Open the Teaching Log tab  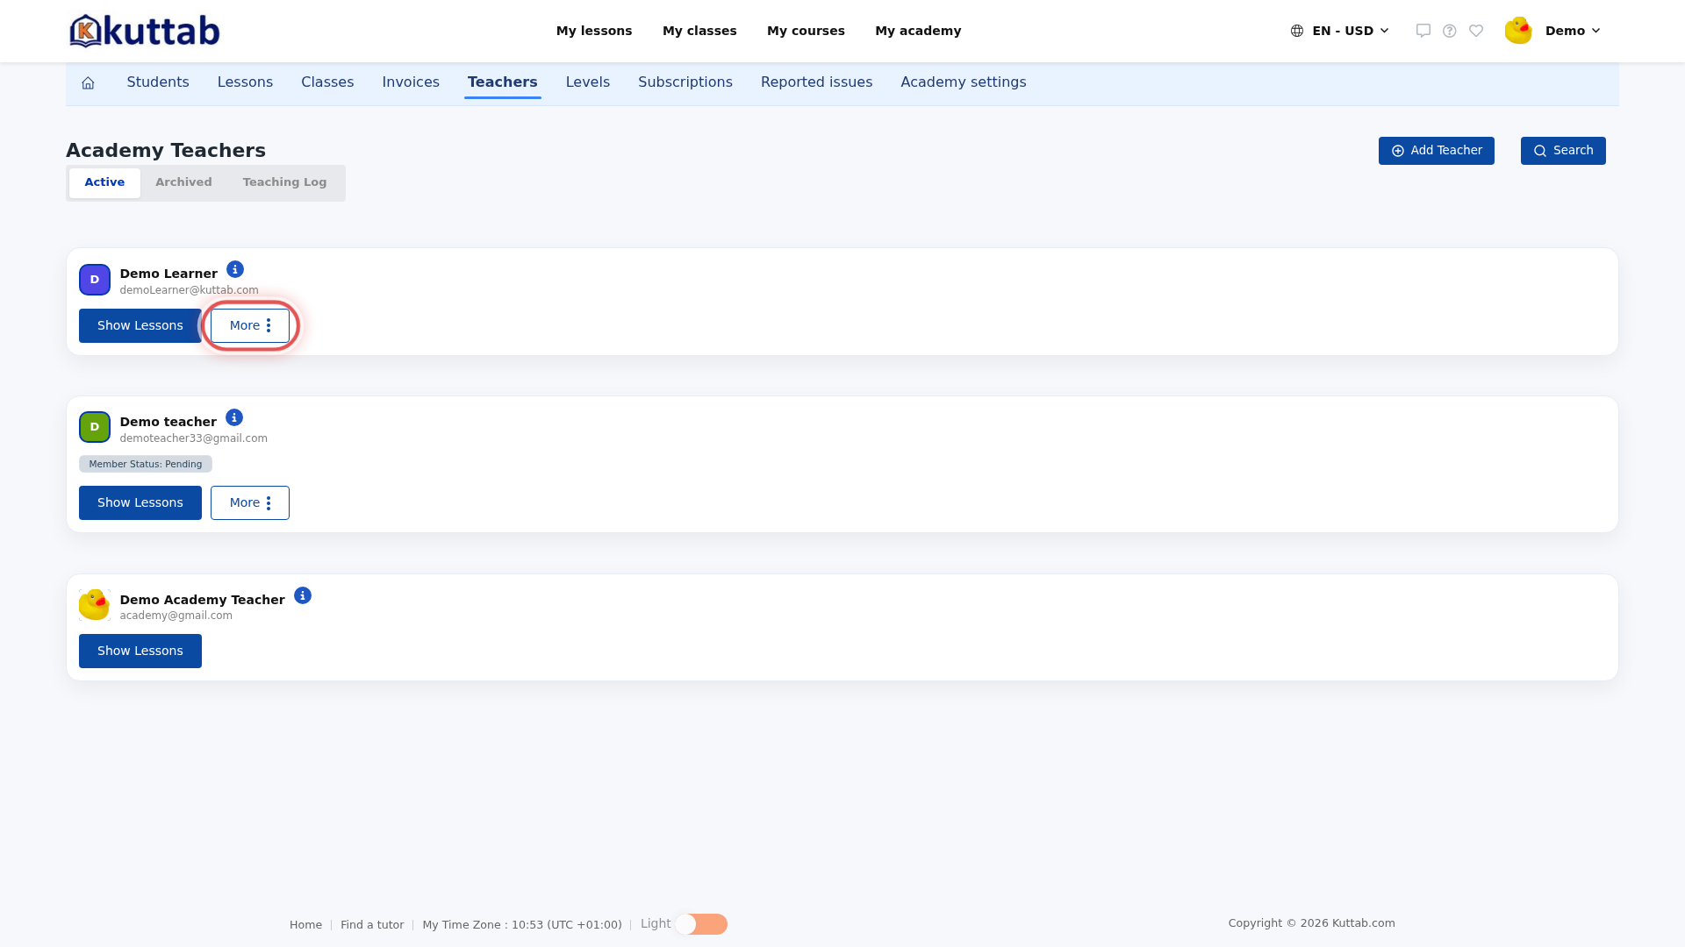(285, 182)
